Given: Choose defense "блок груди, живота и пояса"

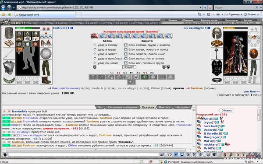Looking at the screenshot, I should [x=126, y=49].
